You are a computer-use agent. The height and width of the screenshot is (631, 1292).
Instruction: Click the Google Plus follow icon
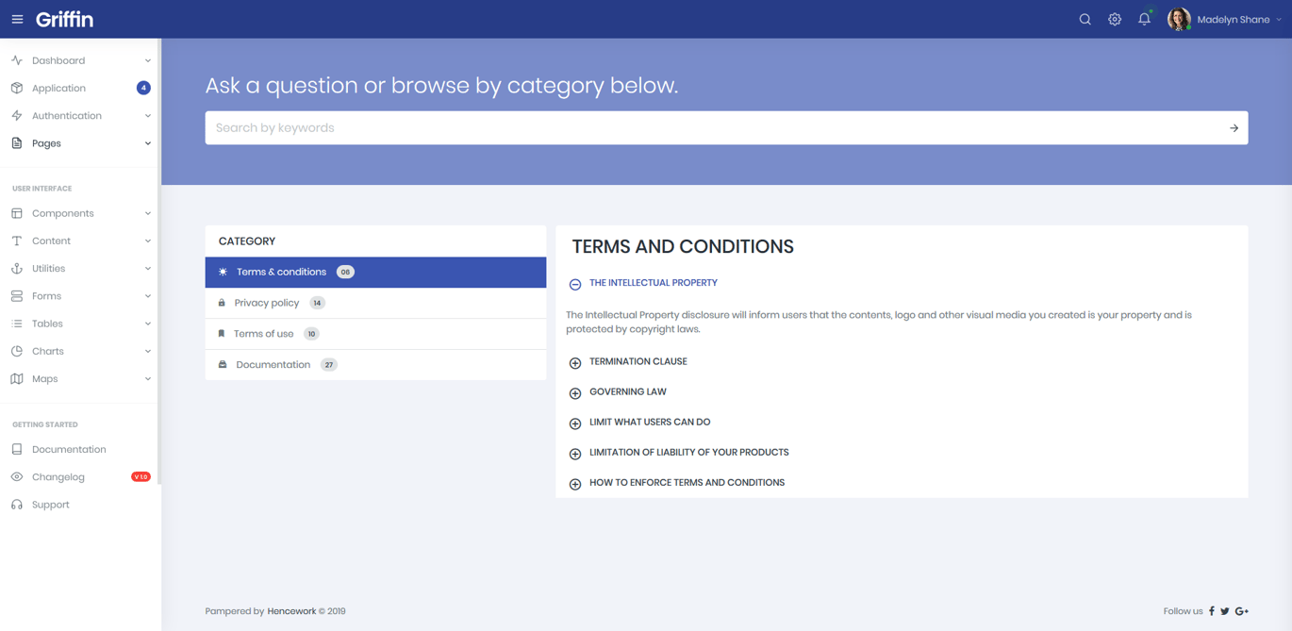(1242, 611)
